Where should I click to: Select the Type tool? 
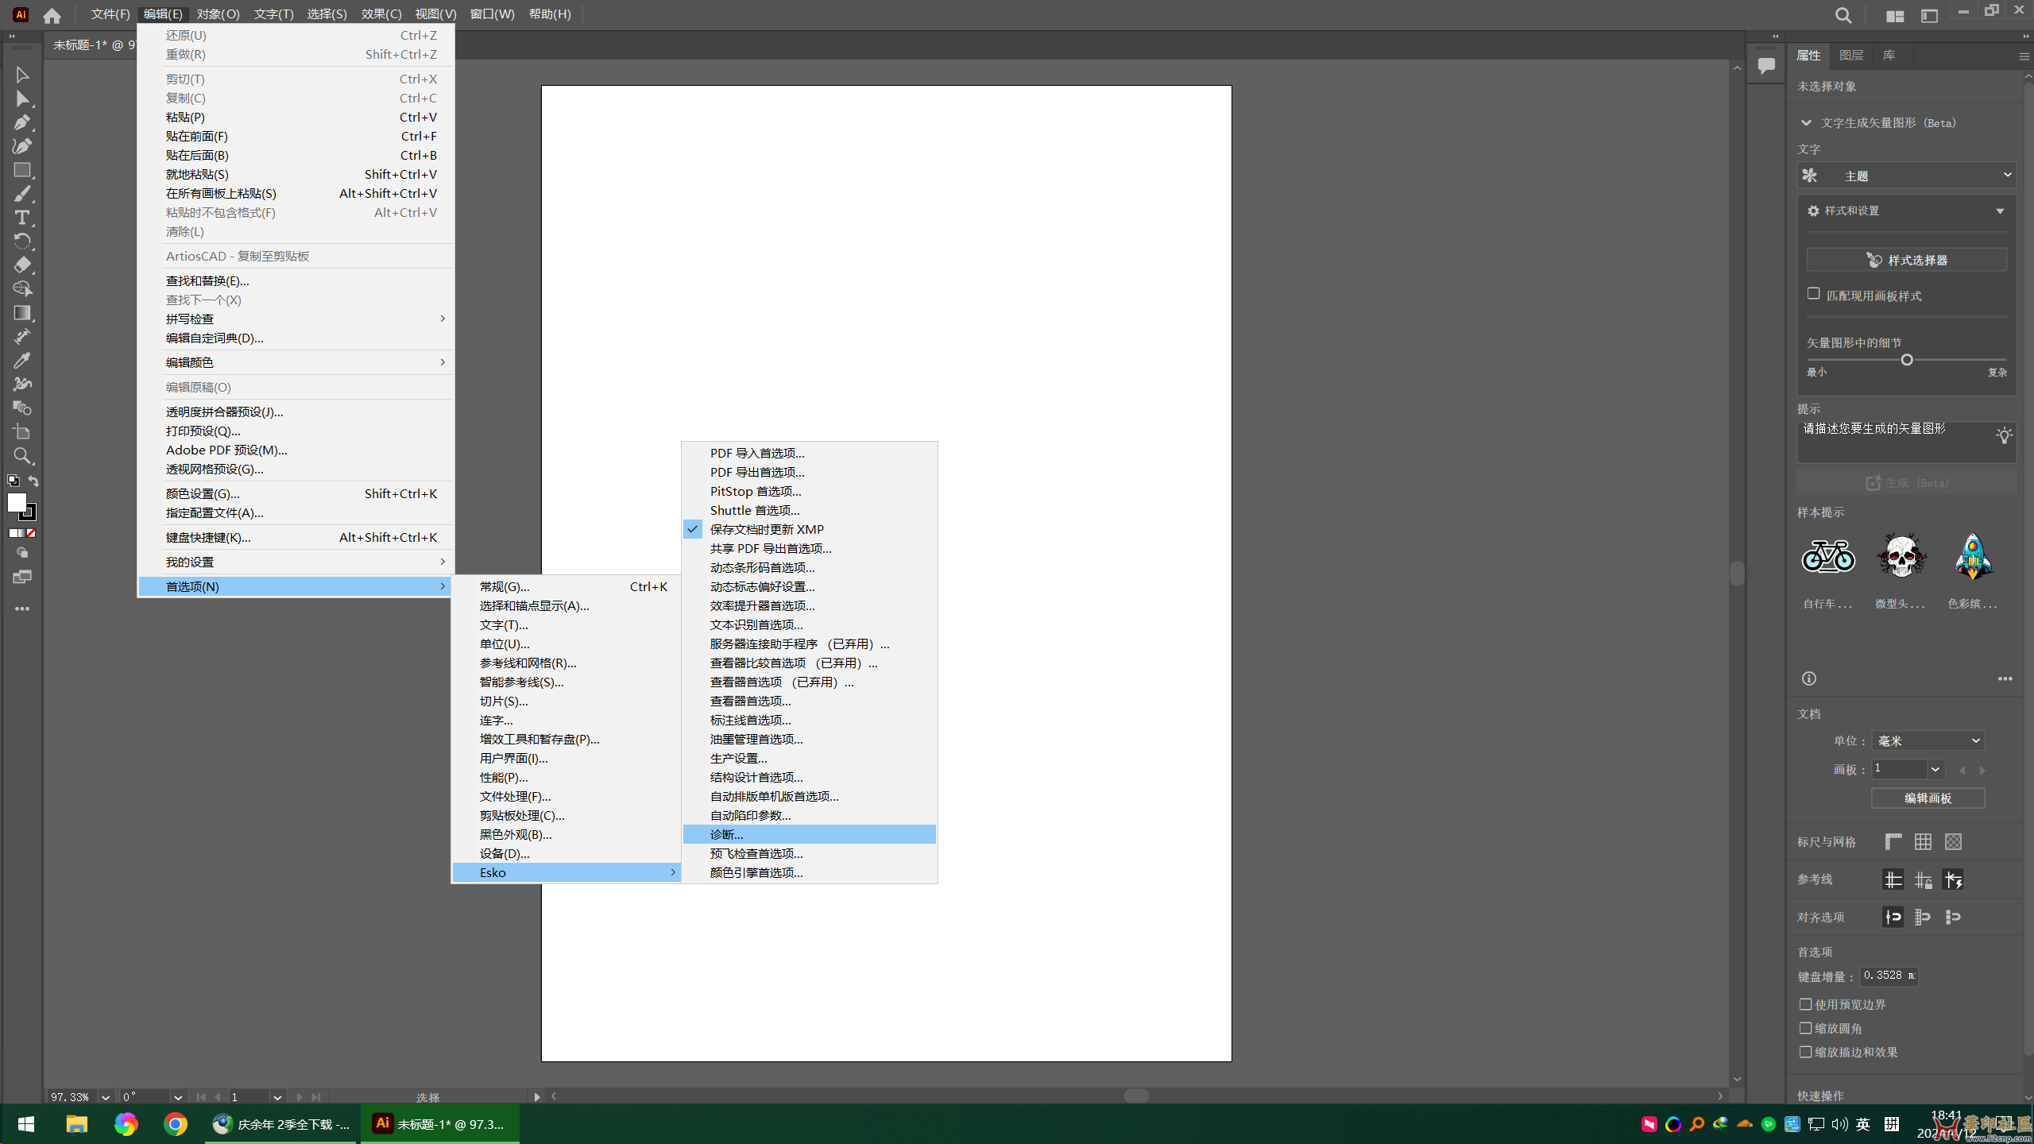pos(22,218)
